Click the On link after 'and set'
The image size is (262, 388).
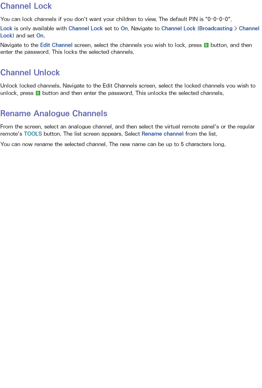click(x=40, y=36)
